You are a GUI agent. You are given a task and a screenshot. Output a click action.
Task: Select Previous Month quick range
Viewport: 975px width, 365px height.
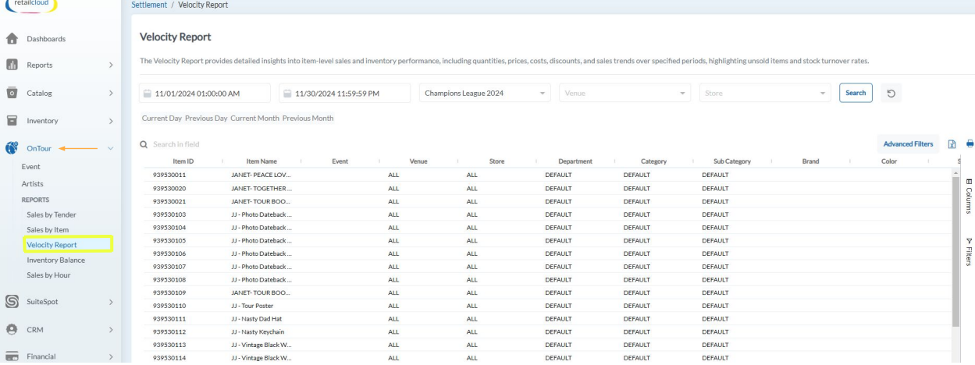308,119
